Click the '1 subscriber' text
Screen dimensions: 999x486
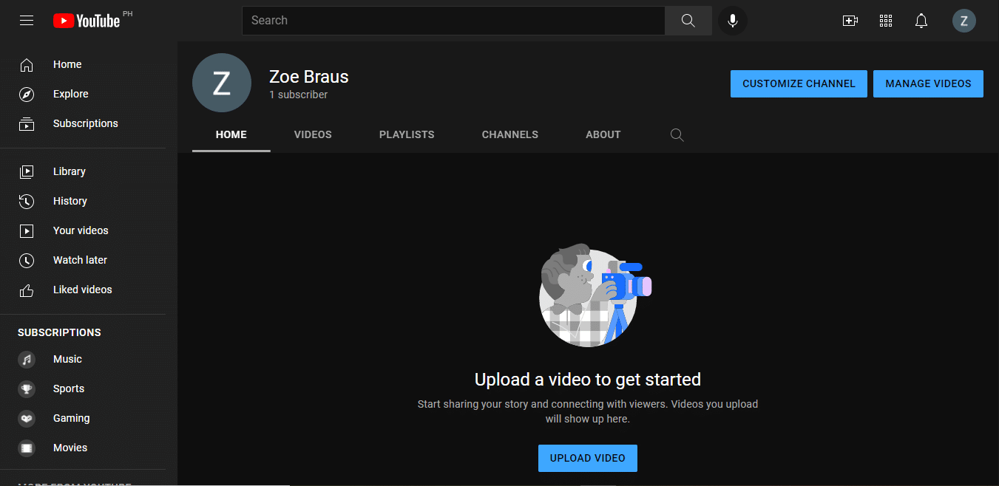point(299,95)
